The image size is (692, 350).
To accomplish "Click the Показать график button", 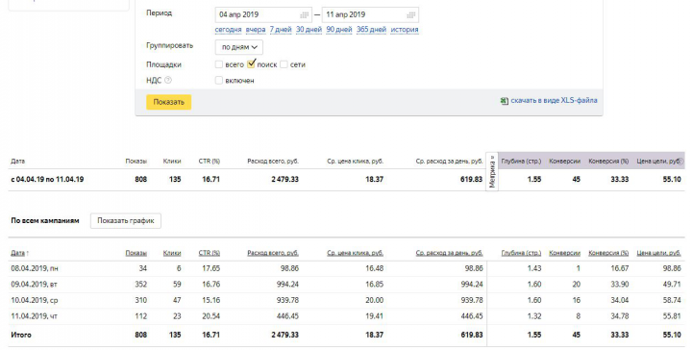I will 126,221.
